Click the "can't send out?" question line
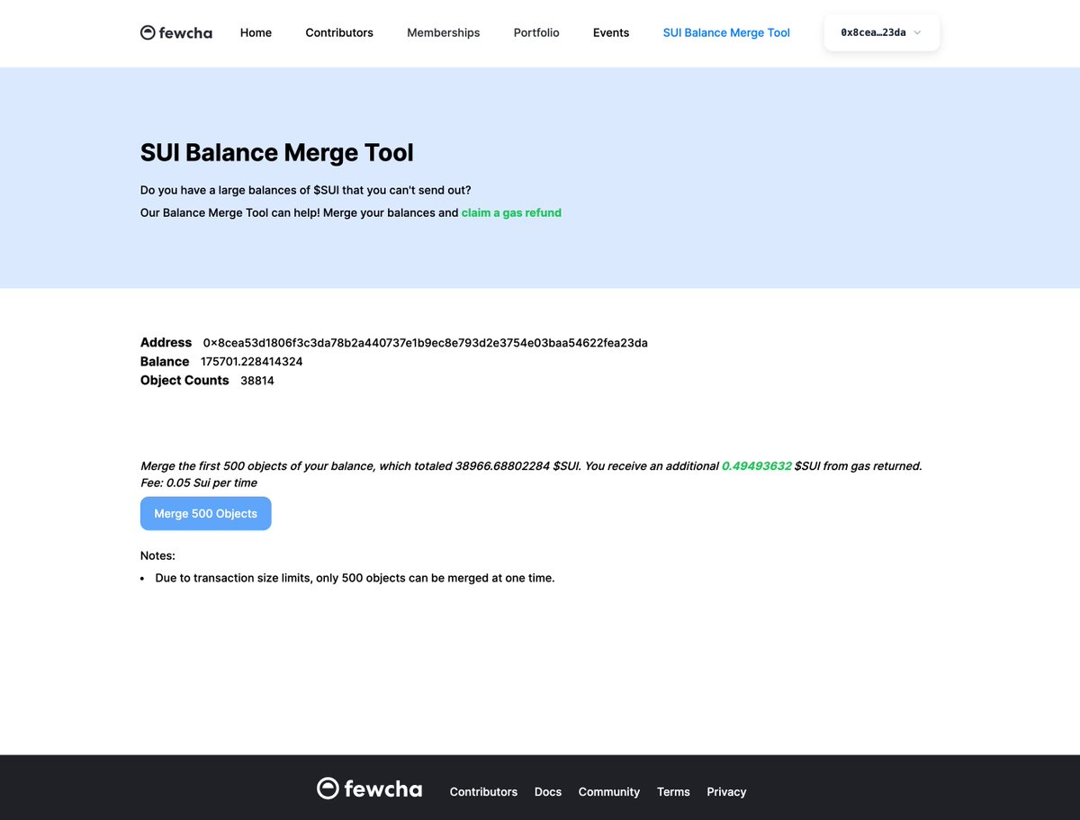 (x=306, y=191)
